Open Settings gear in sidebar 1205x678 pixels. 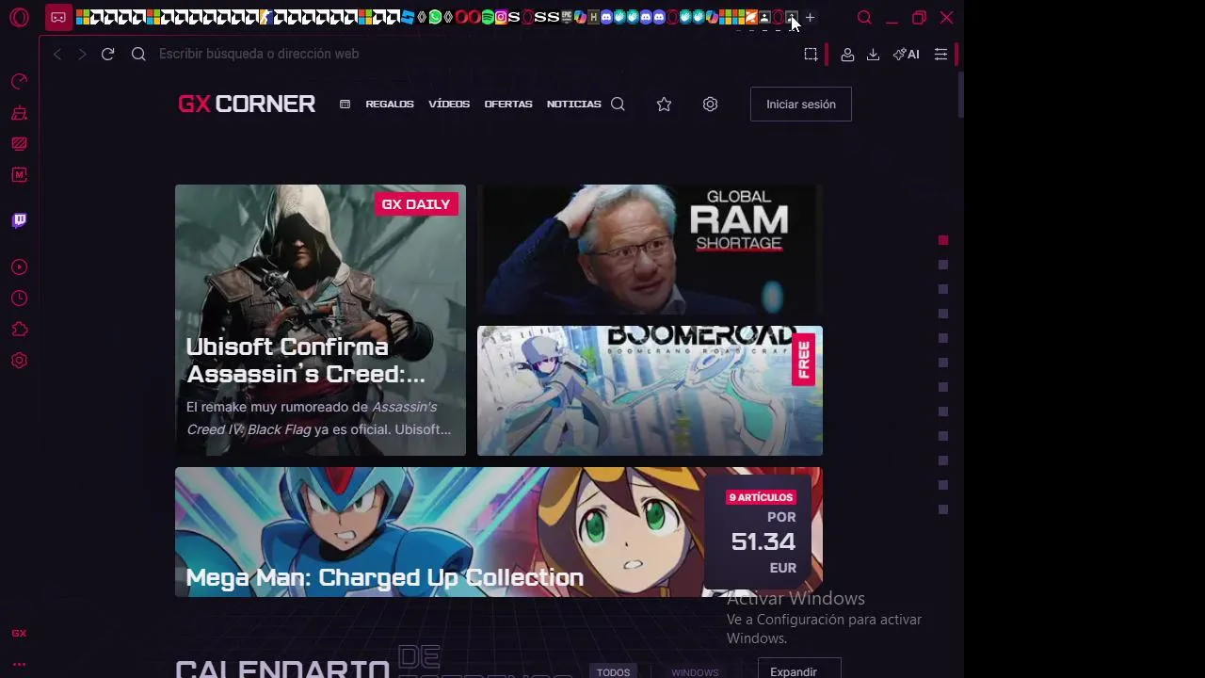[x=19, y=361]
